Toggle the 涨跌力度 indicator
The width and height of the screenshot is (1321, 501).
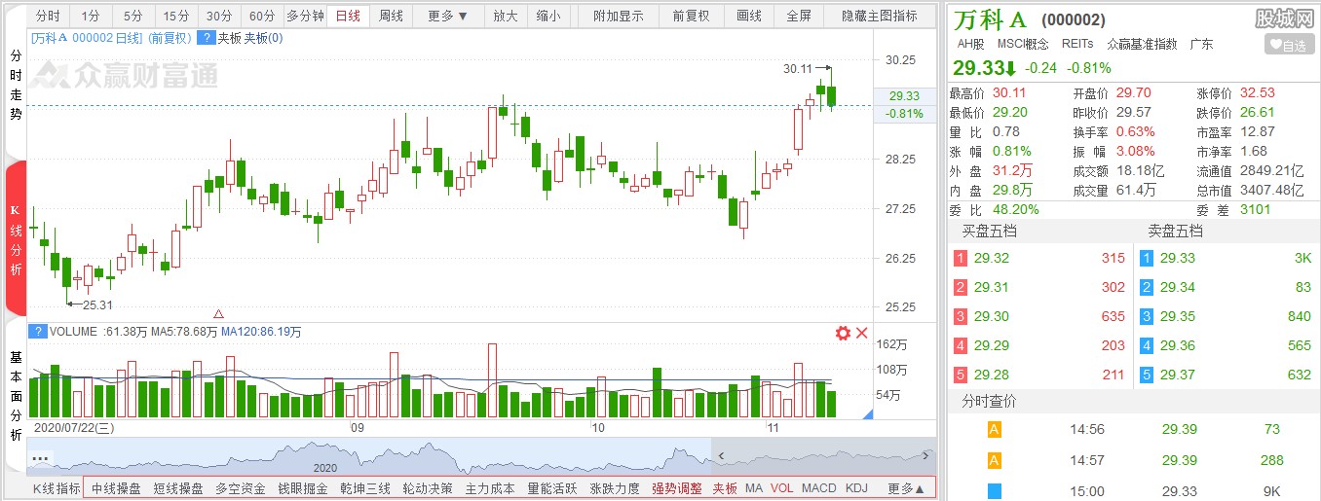click(x=615, y=488)
